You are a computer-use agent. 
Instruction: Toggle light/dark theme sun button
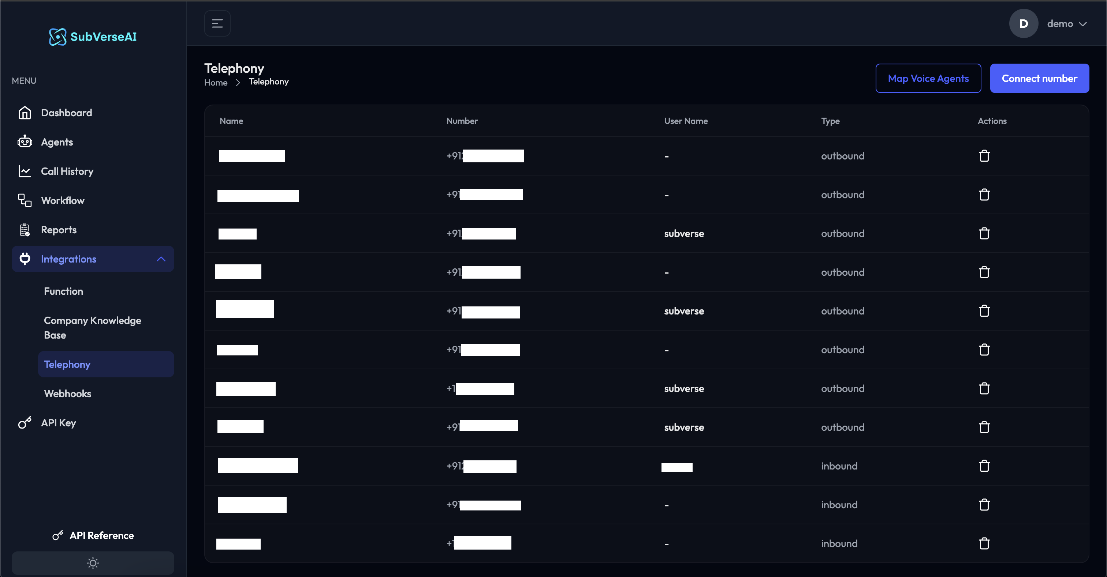pyautogui.click(x=93, y=563)
